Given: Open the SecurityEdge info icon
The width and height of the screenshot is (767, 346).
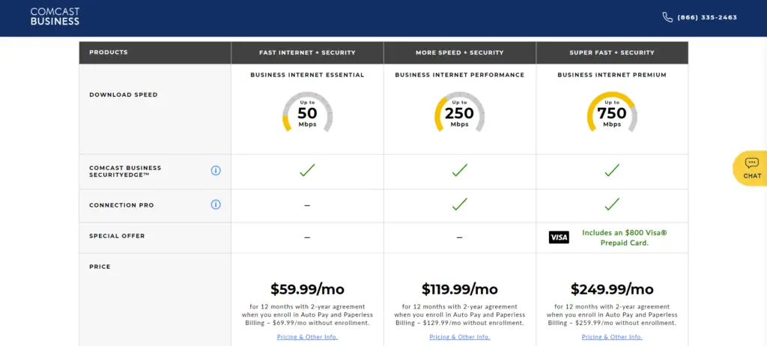Looking at the screenshot, I should [216, 170].
